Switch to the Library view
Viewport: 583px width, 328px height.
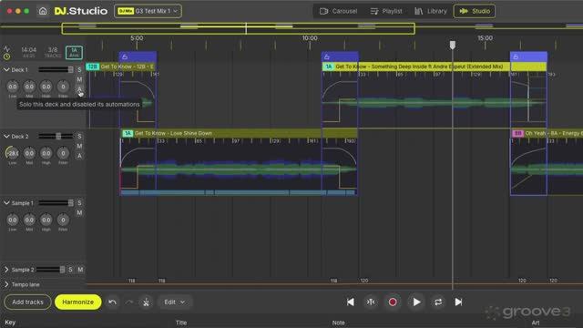point(431,11)
